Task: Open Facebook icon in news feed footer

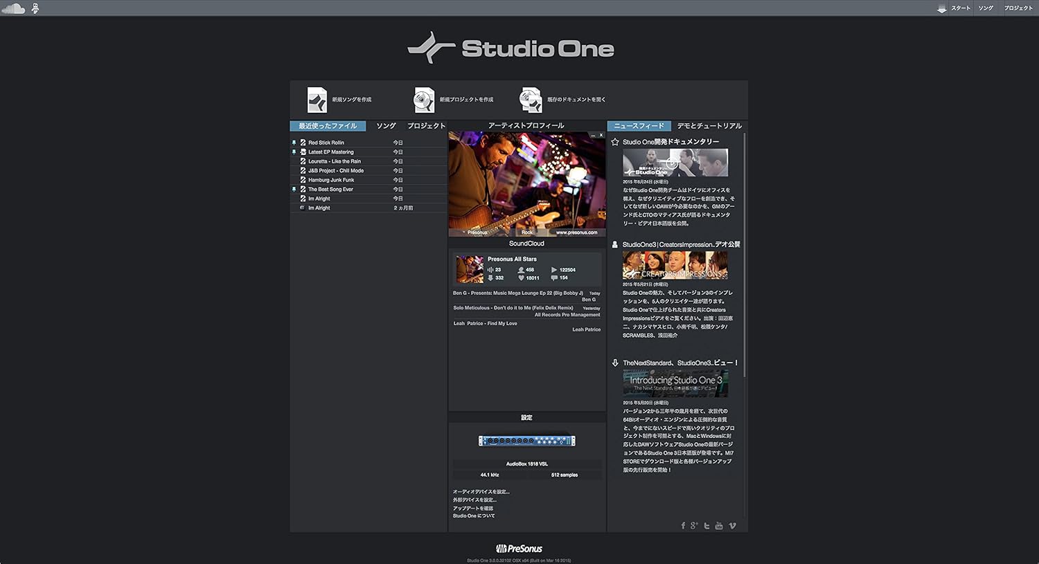Action: (683, 526)
